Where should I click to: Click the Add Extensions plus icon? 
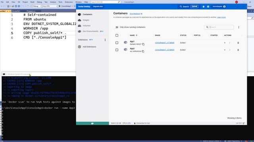point(79,47)
